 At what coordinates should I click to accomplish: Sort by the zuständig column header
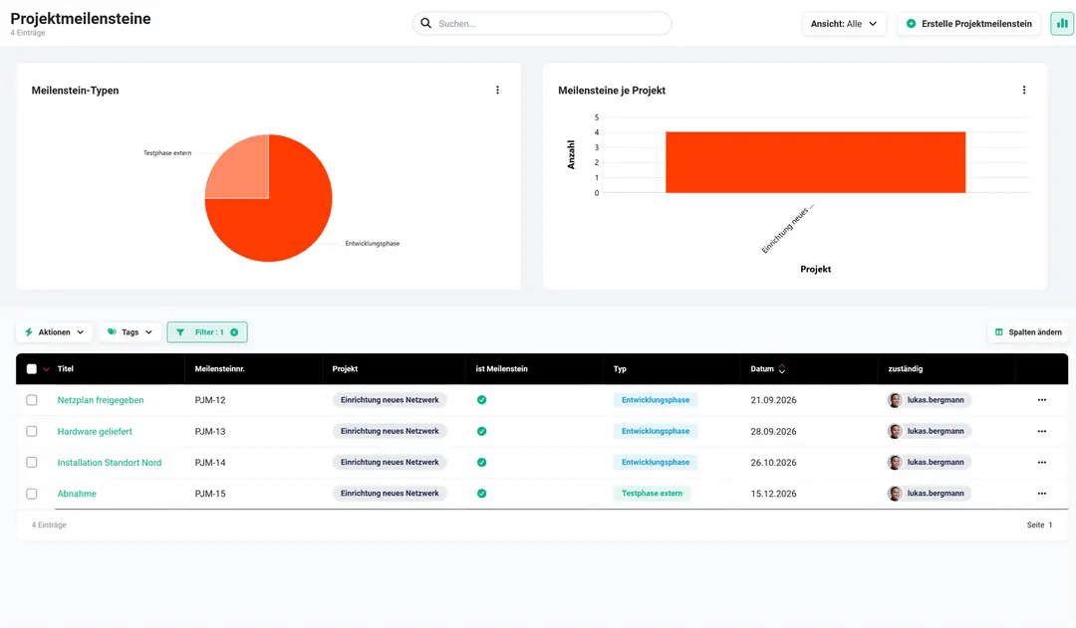point(905,369)
